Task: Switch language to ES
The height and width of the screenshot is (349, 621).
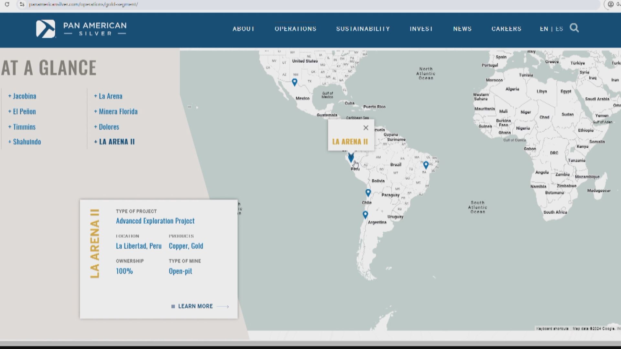Action: (559, 29)
